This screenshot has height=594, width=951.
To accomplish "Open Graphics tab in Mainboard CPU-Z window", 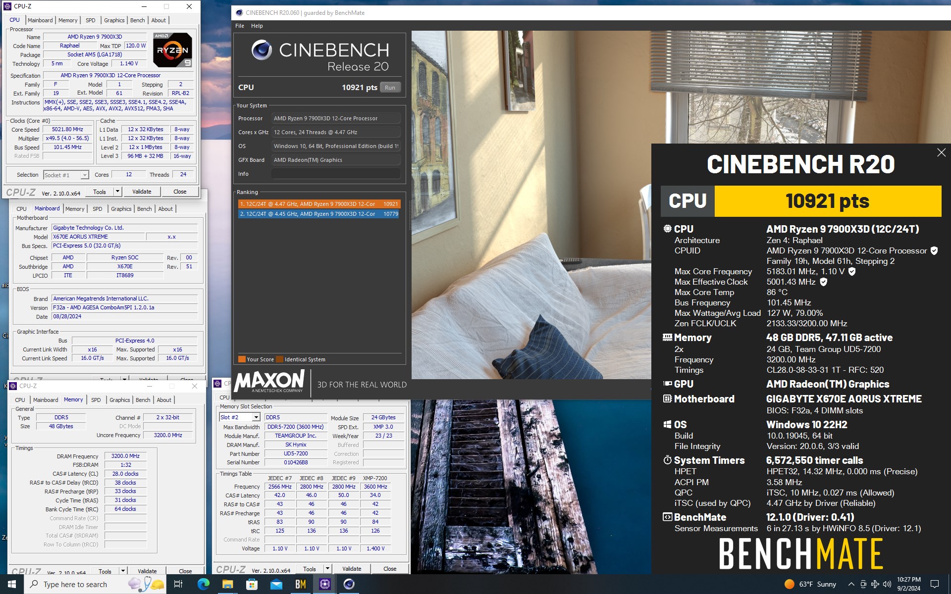I will (121, 209).
